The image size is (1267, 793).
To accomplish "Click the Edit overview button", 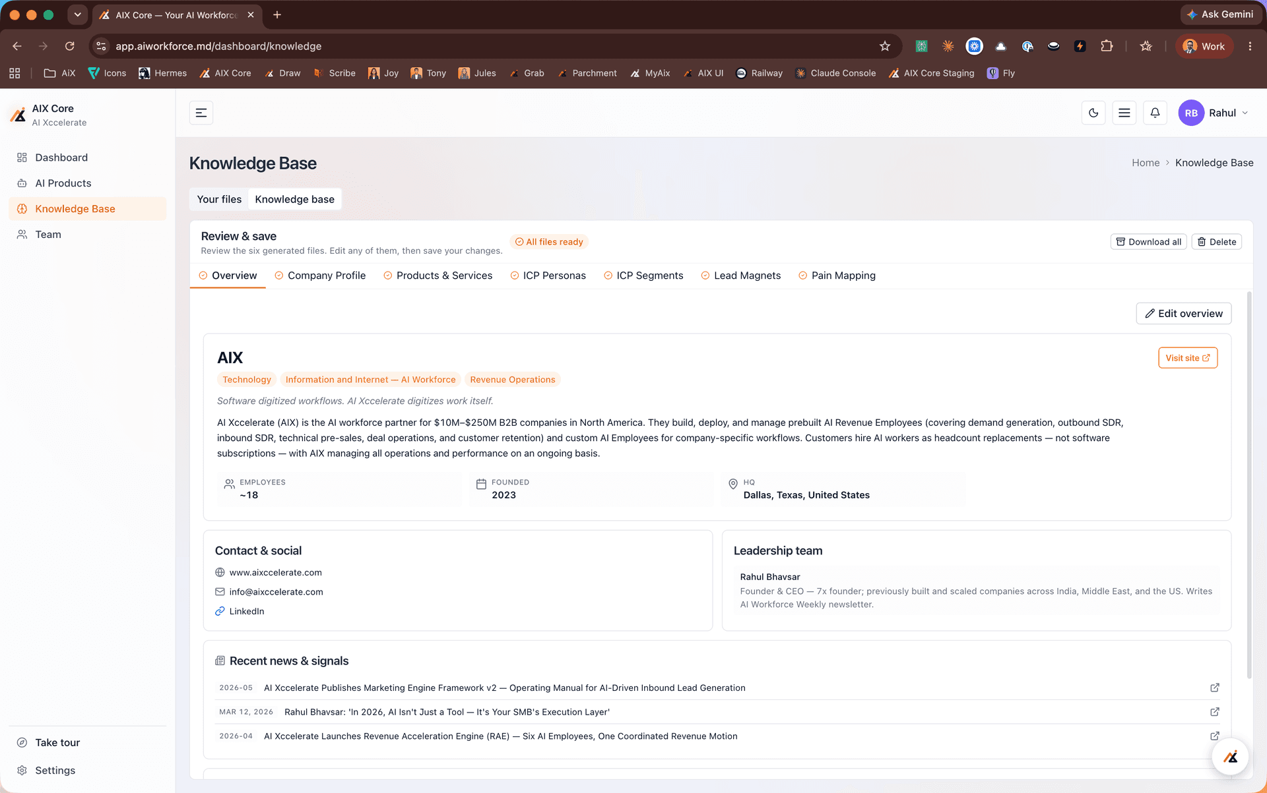I will click(1184, 313).
